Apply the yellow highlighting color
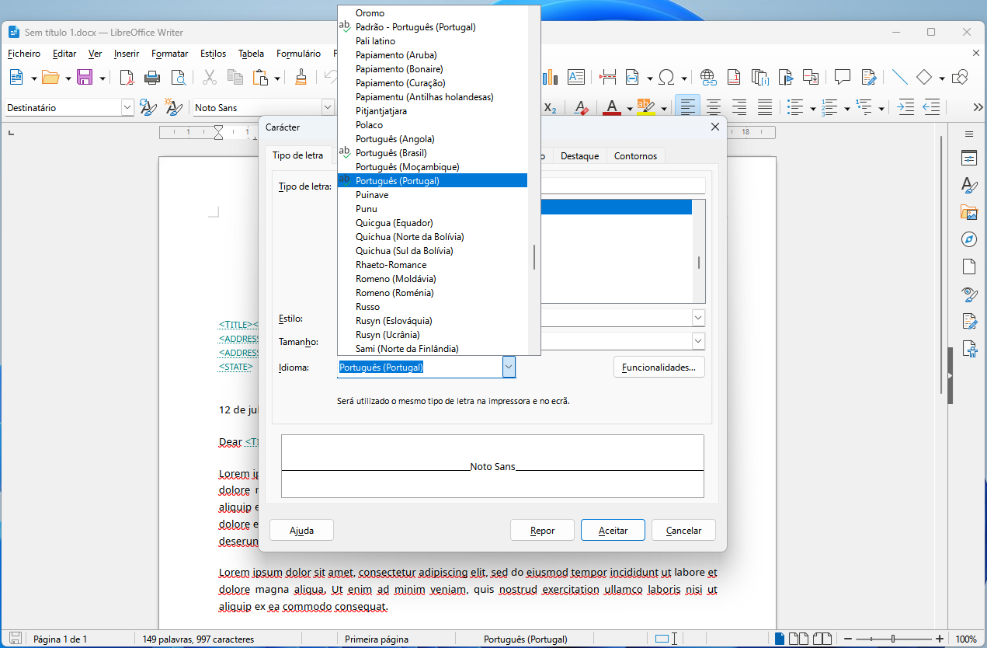The width and height of the screenshot is (987, 648). tap(645, 107)
